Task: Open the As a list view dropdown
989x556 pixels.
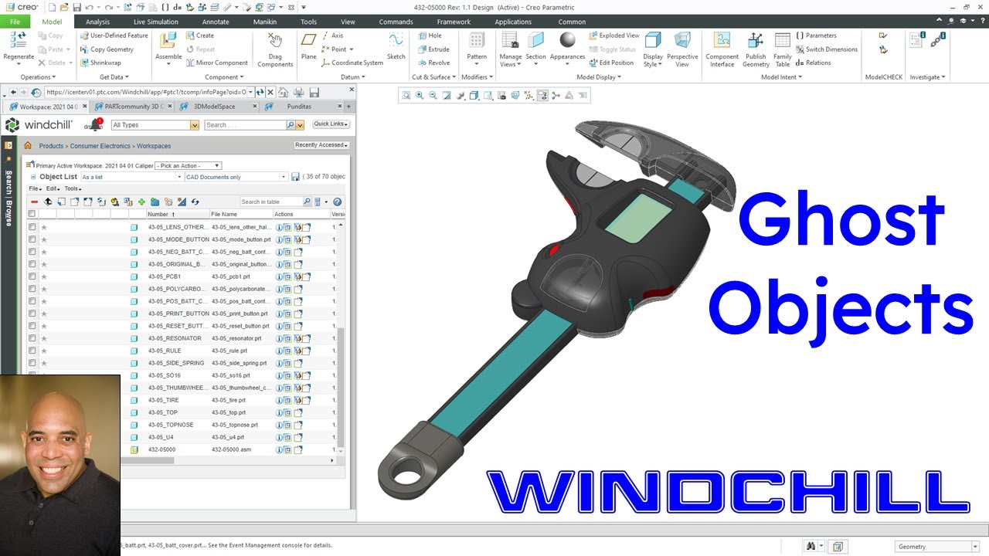Action: coord(132,177)
